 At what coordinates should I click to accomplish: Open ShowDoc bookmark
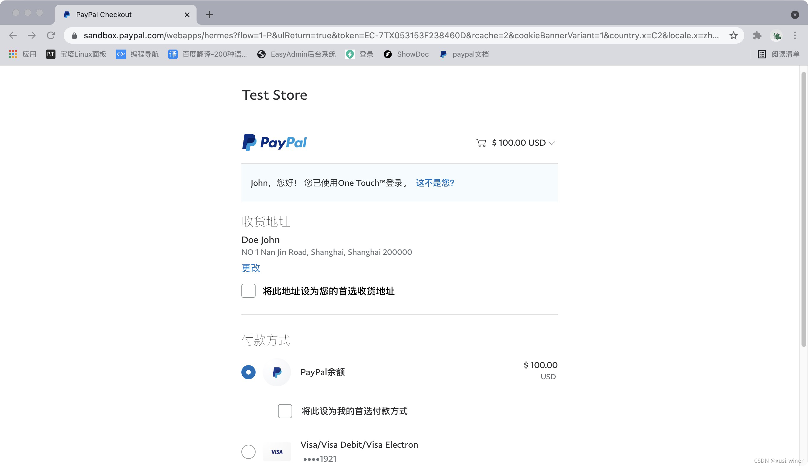click(406, 54)
